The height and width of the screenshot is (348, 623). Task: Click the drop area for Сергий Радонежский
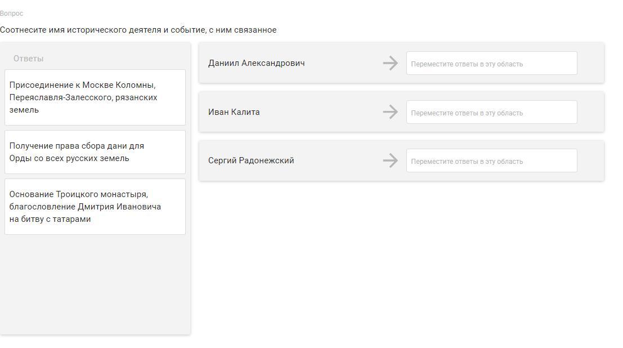coord(491,160)
